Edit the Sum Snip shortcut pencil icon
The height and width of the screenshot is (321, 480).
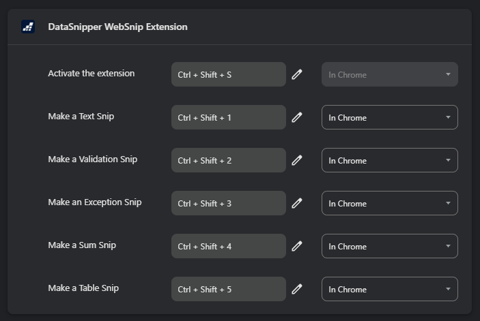coord(296,247)
